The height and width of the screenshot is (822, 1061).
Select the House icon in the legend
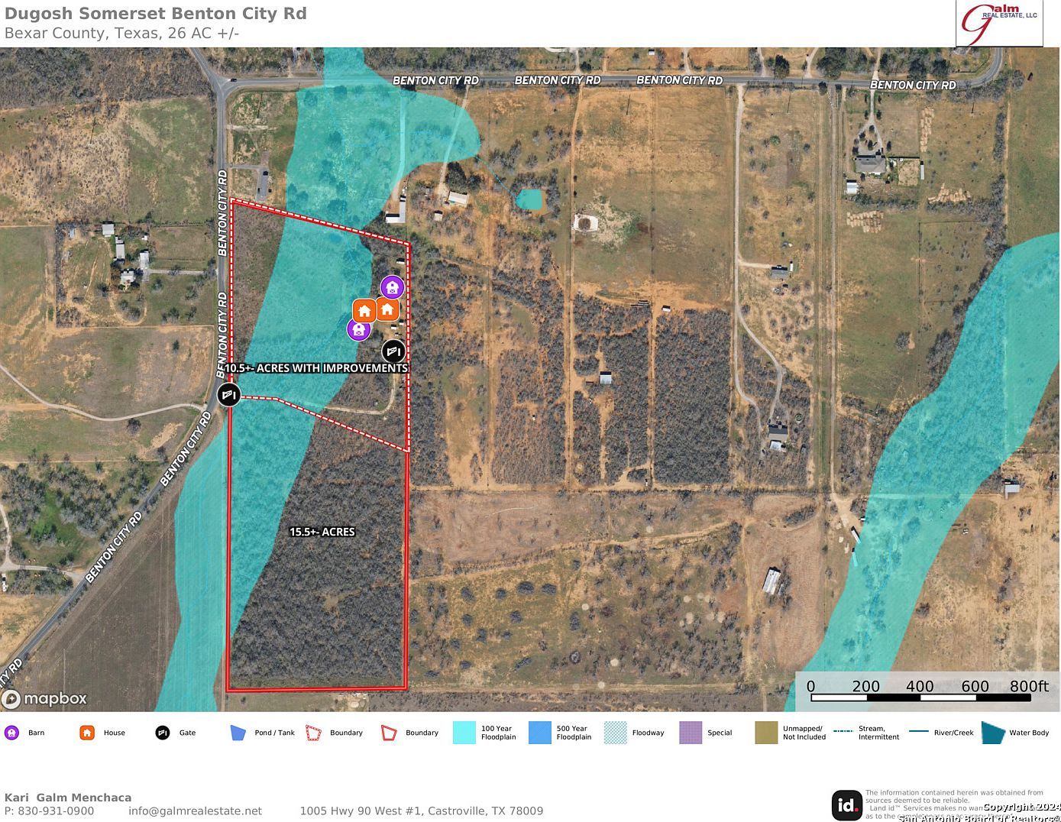coord(86,732)
